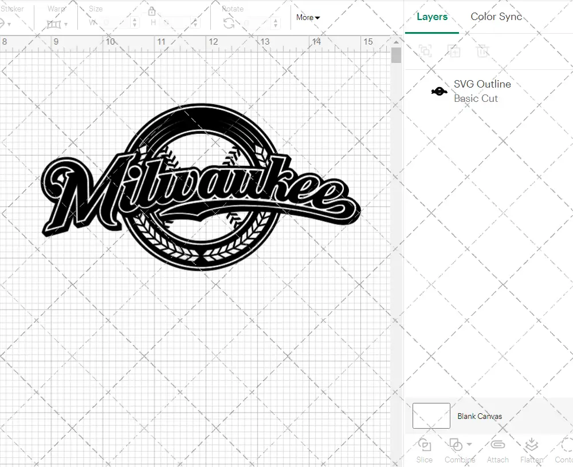Click the vertical scrollbar thumb
The width and height of the screenshot is (573, 467).
[396, 56]
